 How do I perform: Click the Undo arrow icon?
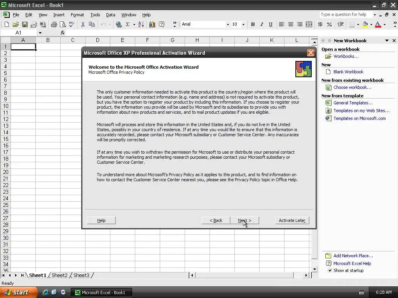pos(103,24)
